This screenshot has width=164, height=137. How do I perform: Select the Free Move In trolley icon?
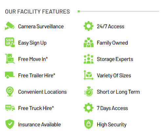pyautogui.click(x=10, y=59)
